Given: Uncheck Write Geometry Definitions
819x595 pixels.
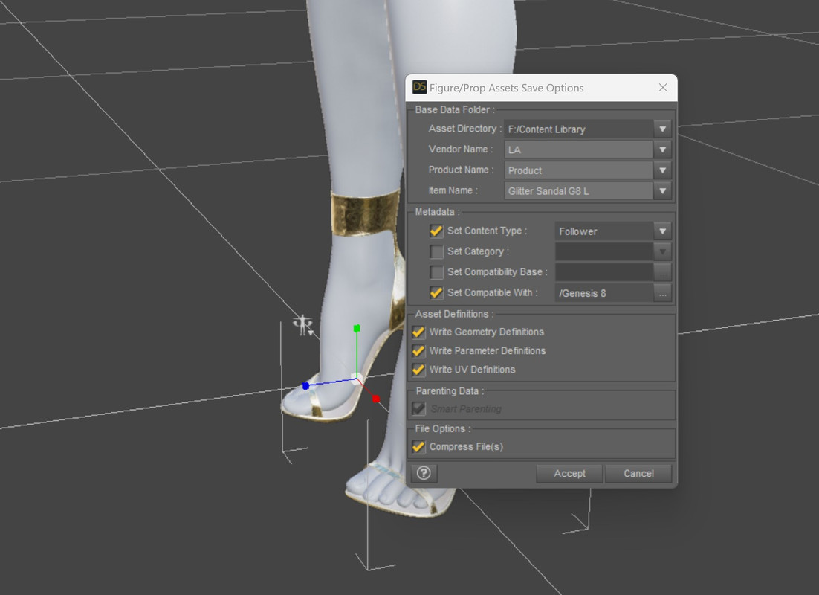Looking at the screenshot, I should 418,332.
